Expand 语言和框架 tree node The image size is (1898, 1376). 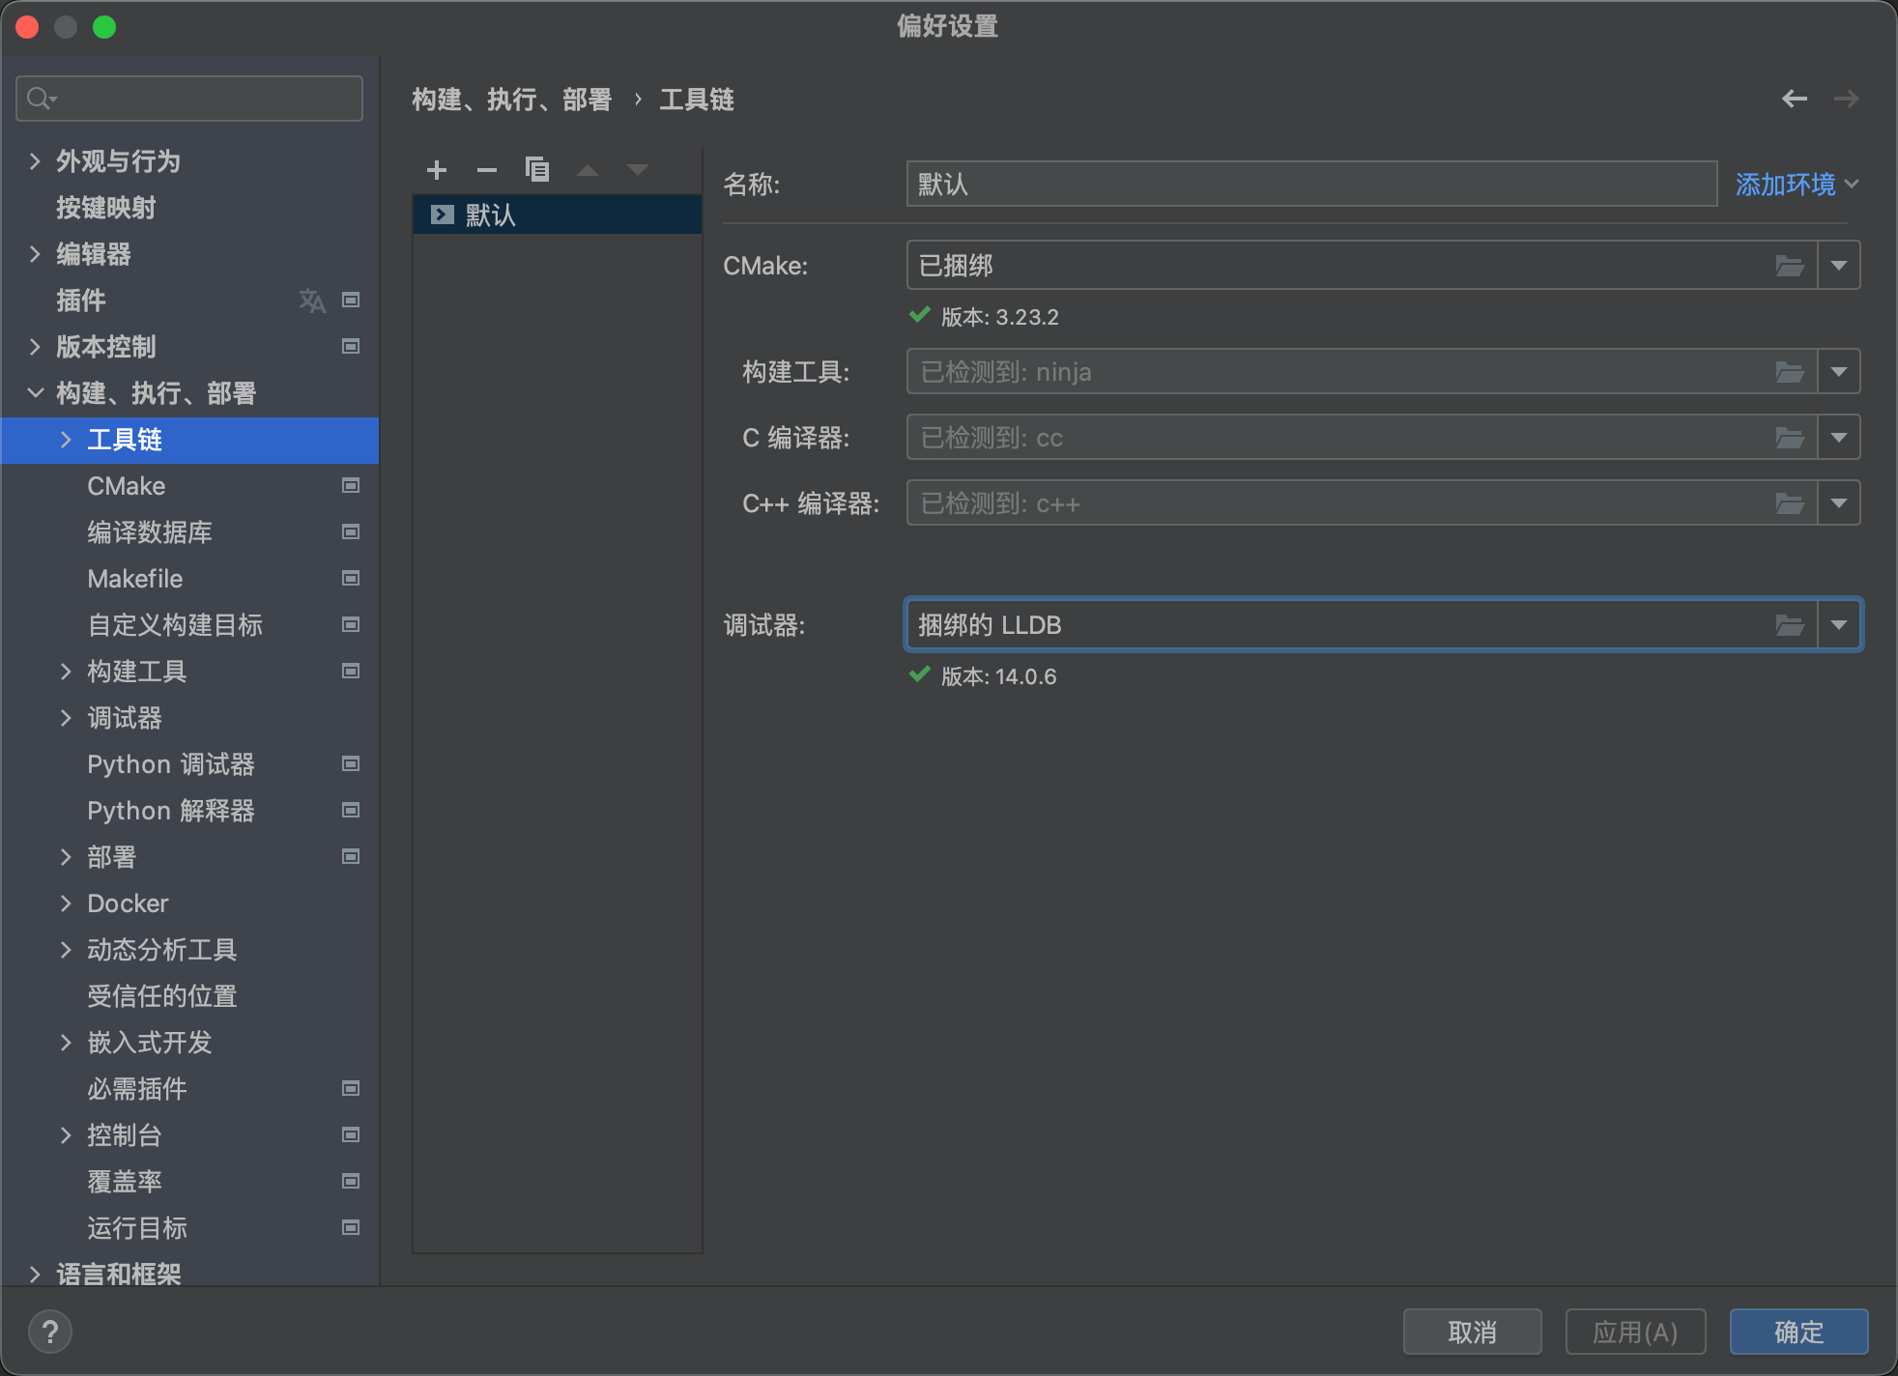point(36,1275)
